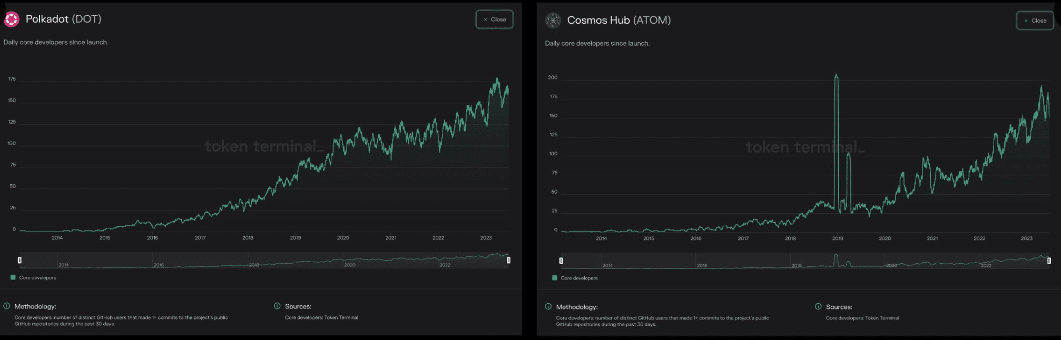This screenshot has width=1061, height=340.
Task: Click the Cosmos Hub mini overview chart strip
Action: (x=805, y=261)
